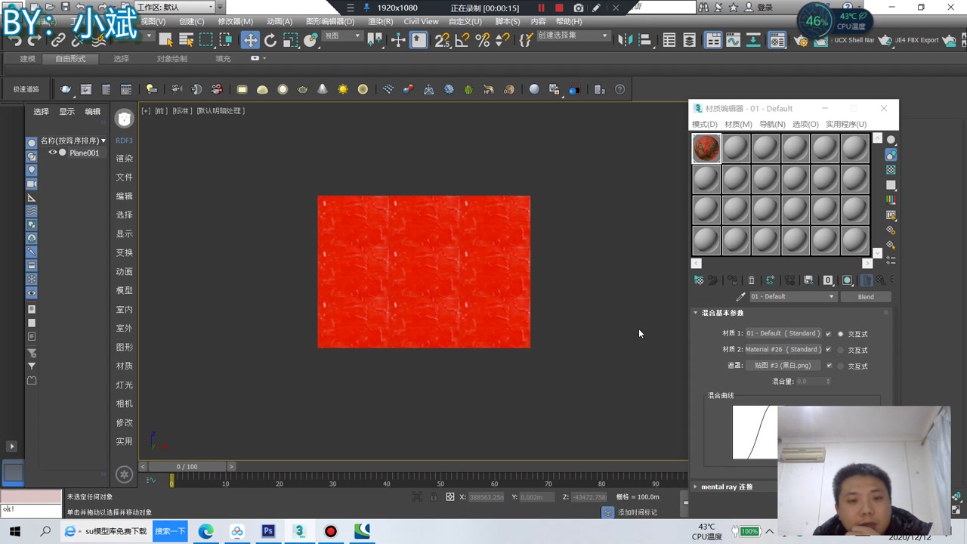Open Windows Start menu

pyautogui.click(x=15, y=531)
